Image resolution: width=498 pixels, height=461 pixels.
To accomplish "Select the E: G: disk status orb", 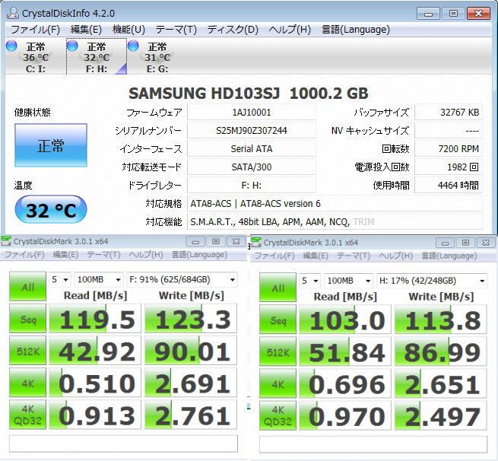I will click(x=133, y=46).
